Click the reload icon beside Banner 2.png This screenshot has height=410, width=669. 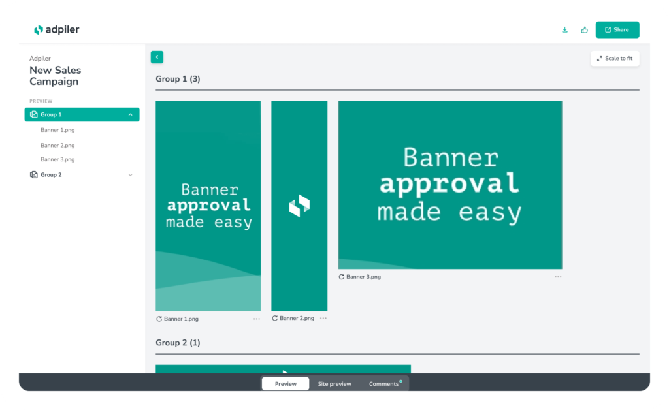pos(274,318)
